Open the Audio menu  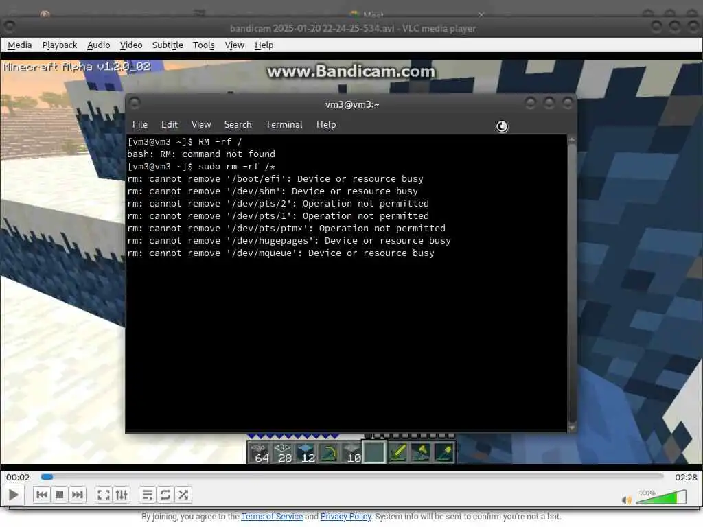coord(99,45)
